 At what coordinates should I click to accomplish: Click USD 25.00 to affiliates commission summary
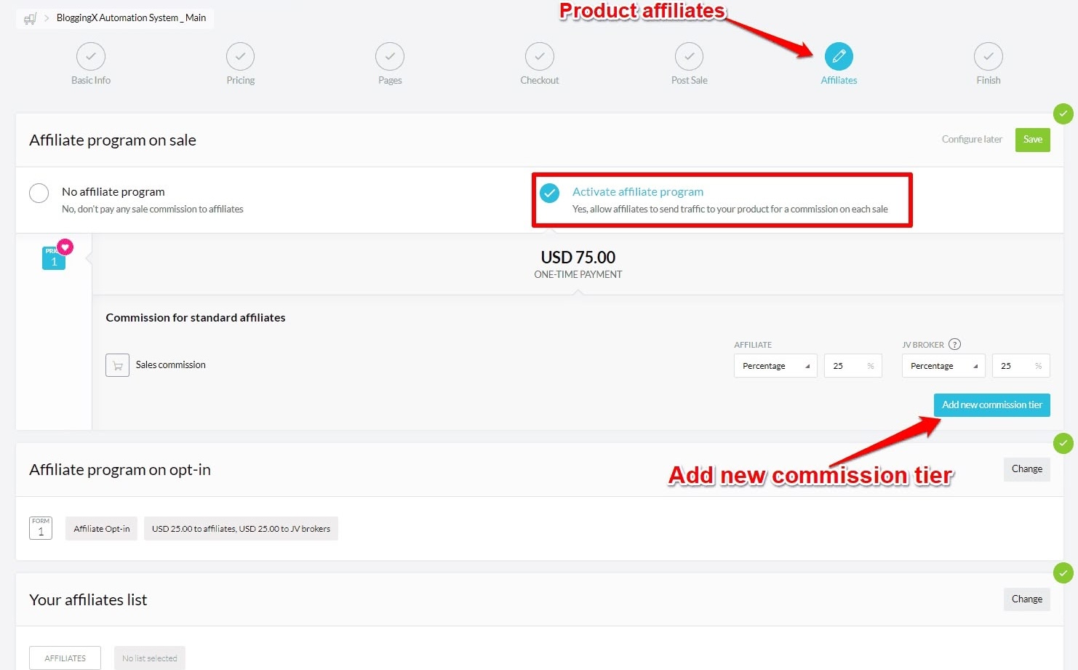[x=241, y=529]
